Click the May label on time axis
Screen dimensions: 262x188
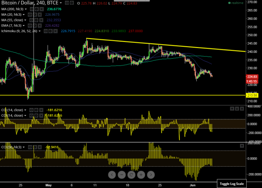[x=49, y=185]
